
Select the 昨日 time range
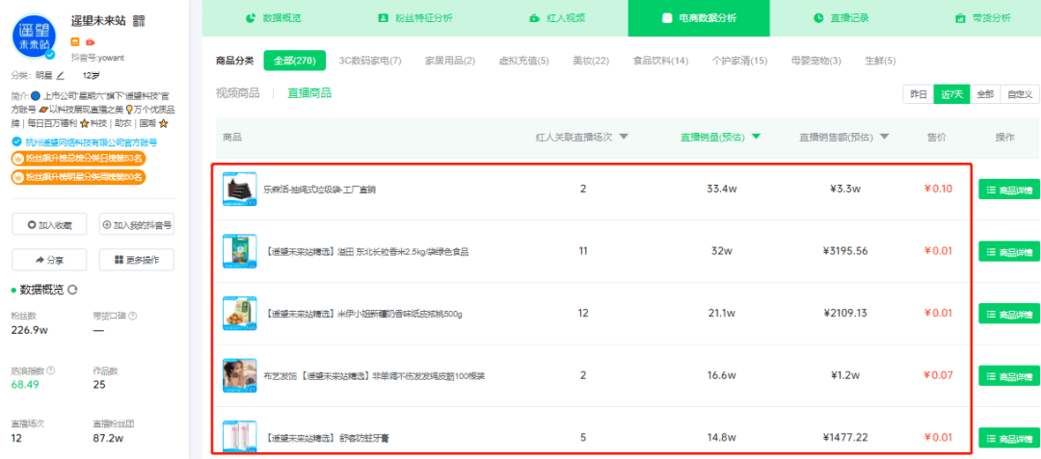tap(919, 94)
